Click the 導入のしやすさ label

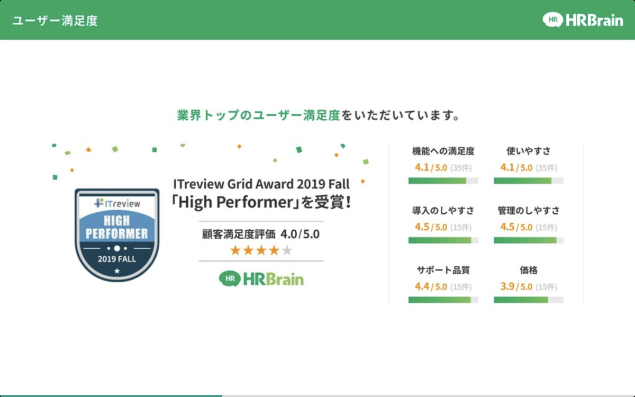coord(443,211)
